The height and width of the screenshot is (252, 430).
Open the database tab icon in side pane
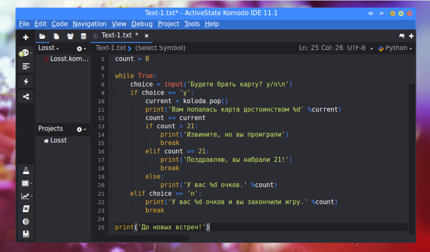coord(83,36)
